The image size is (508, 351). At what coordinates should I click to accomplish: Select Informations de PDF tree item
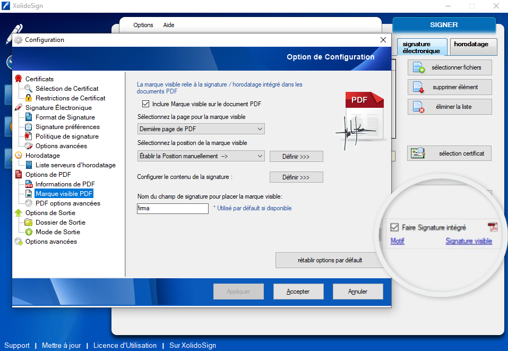[x=65, y=184]
